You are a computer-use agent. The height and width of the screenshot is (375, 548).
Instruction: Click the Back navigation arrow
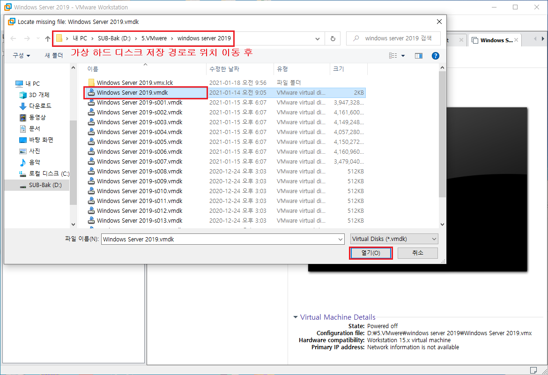pyautogui.click(x=13, y=38)
